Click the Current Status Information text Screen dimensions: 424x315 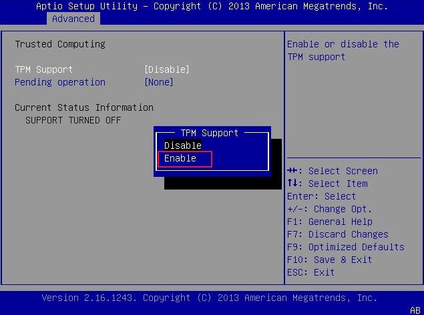pos(84,107)
